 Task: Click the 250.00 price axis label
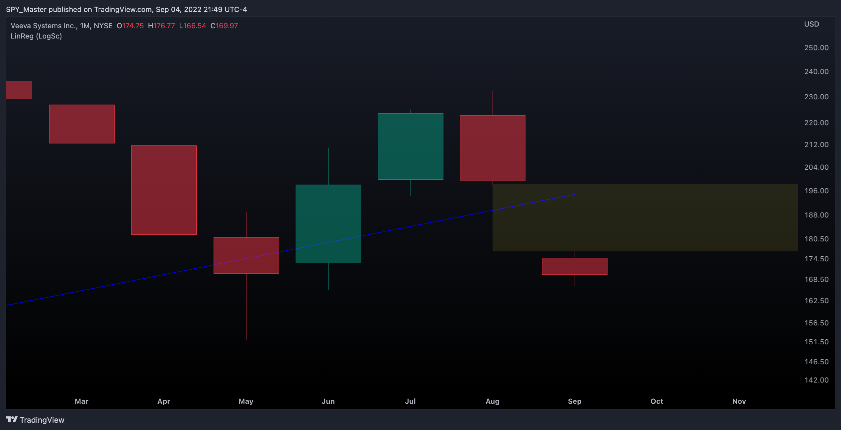pos(816,48)
